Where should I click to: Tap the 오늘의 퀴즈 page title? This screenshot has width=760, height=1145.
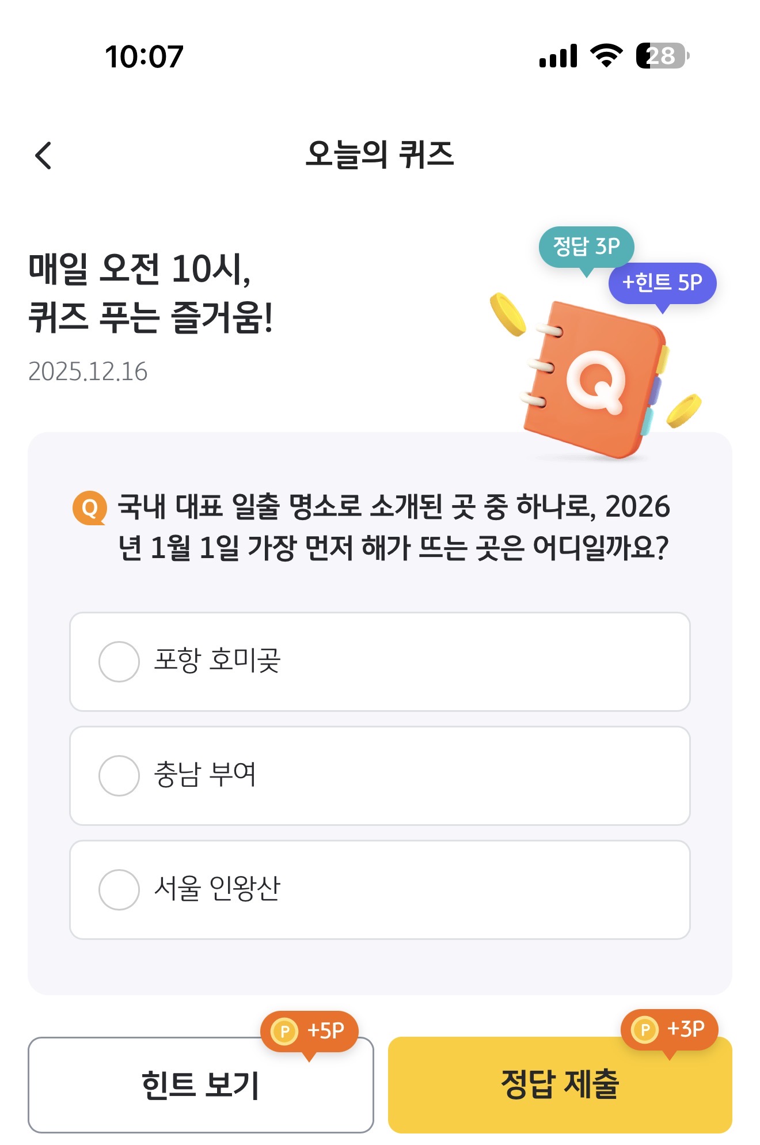pyautogui.click(x=380, y=155)
